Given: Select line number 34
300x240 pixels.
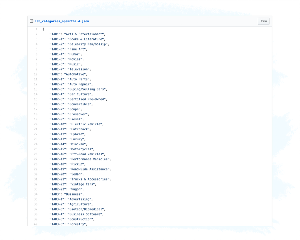Looking at the screenshot, I should pyautogui.click(x=36, y=194).
